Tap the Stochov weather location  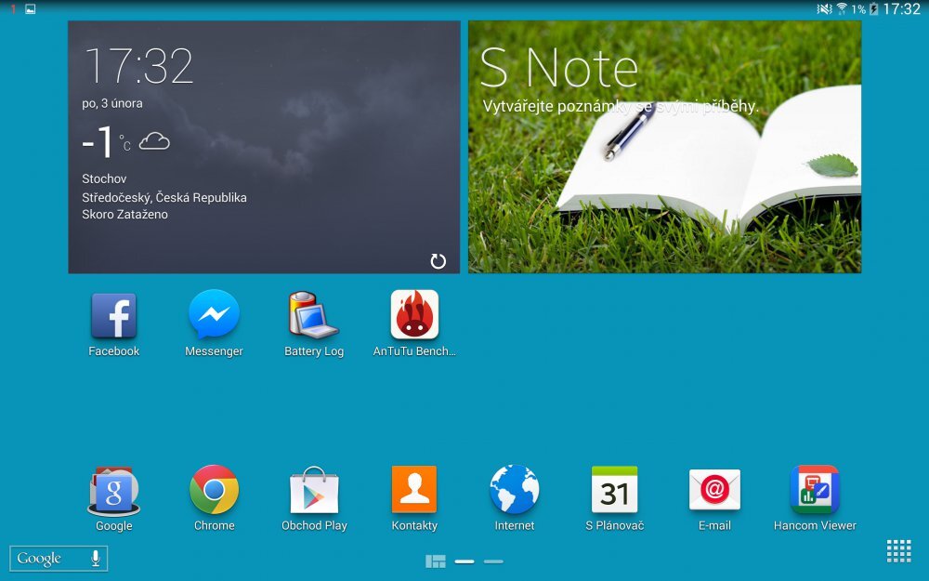[x=105, y=178]
